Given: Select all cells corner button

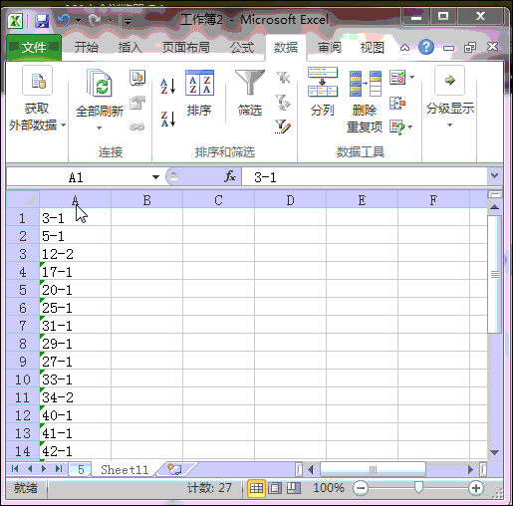Looking at the screenshot, I should point(23,200).
